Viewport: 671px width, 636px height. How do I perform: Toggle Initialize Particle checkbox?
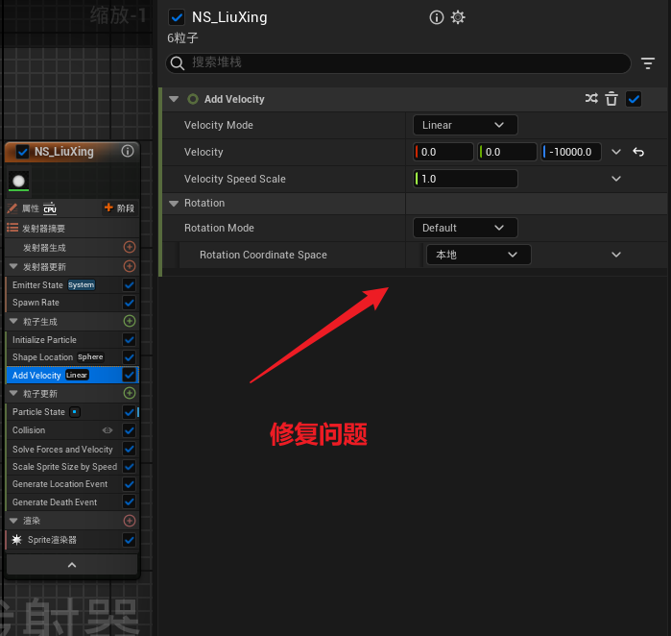pyautogui.click(x=130, y=340)
